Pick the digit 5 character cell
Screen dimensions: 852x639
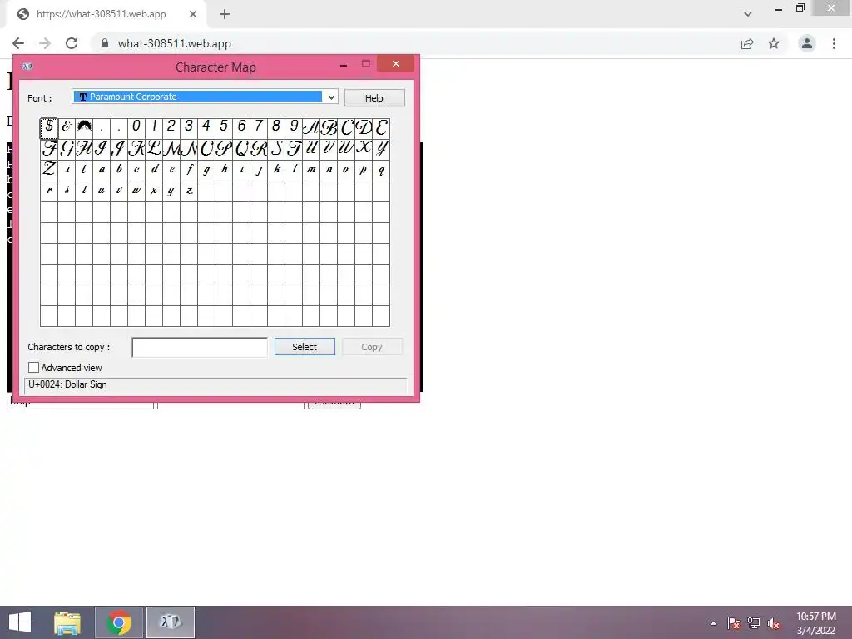(x=224, y=128)
